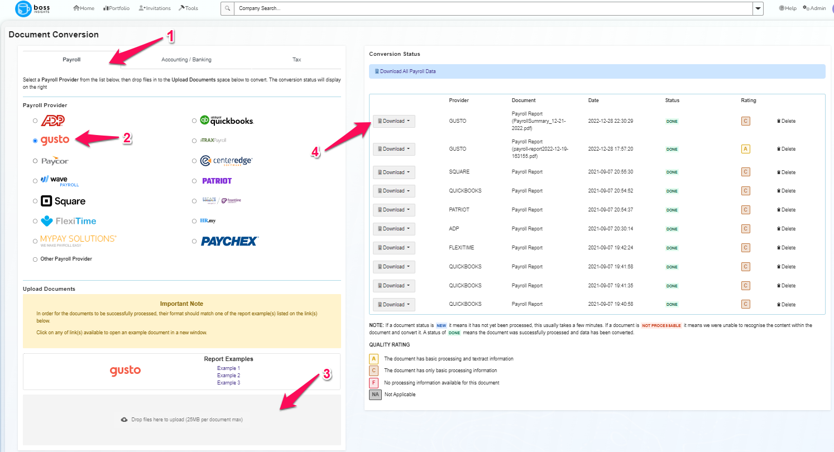The height and width of the screenshot is (452, 834).
Task: Click the file upload drop zone
Action: (182, 420)
